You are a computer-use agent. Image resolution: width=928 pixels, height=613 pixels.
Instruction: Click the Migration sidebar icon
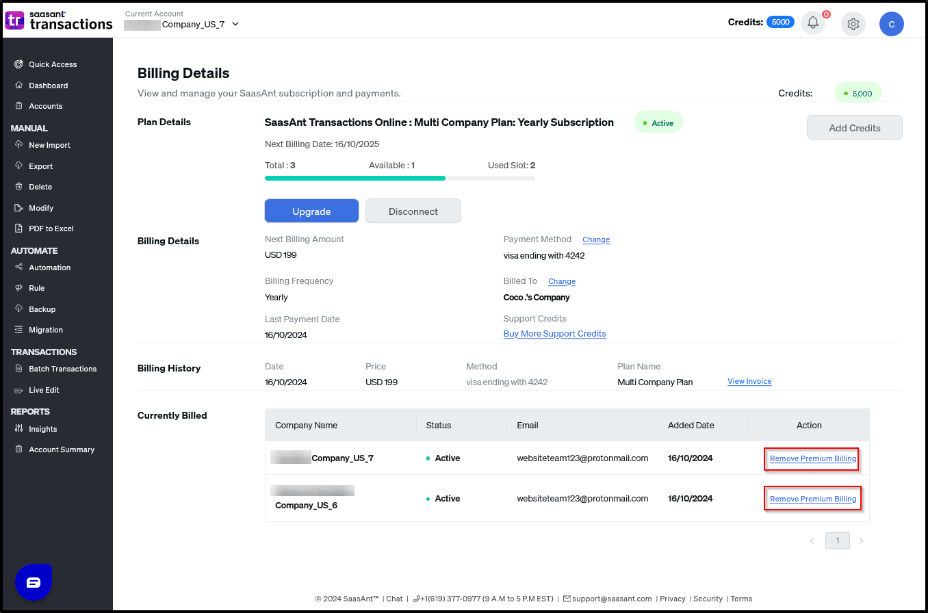coord(18,330)
